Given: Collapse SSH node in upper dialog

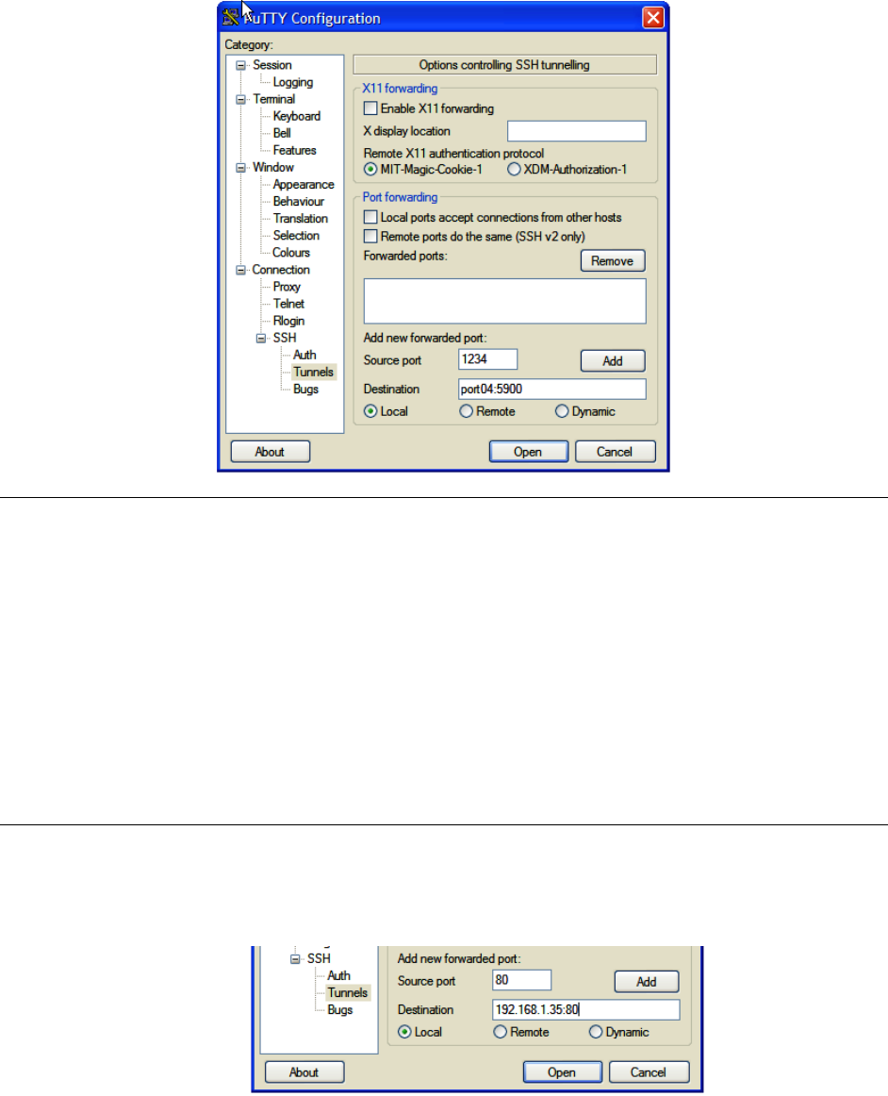Looking at the screenshot, I should coord(260,339).
